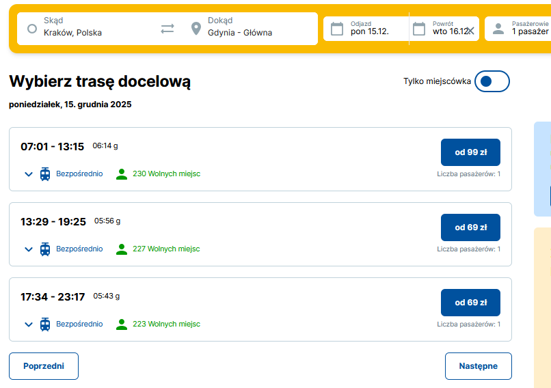Choose the 13:29 train's od 69 zł button
The image size is (551, 388).
click(470, 227)
